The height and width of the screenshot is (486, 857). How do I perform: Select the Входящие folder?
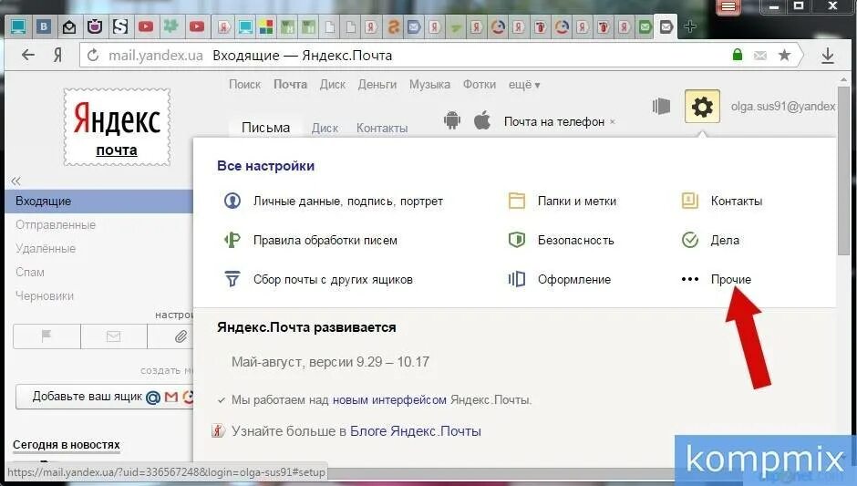[99, 202]
